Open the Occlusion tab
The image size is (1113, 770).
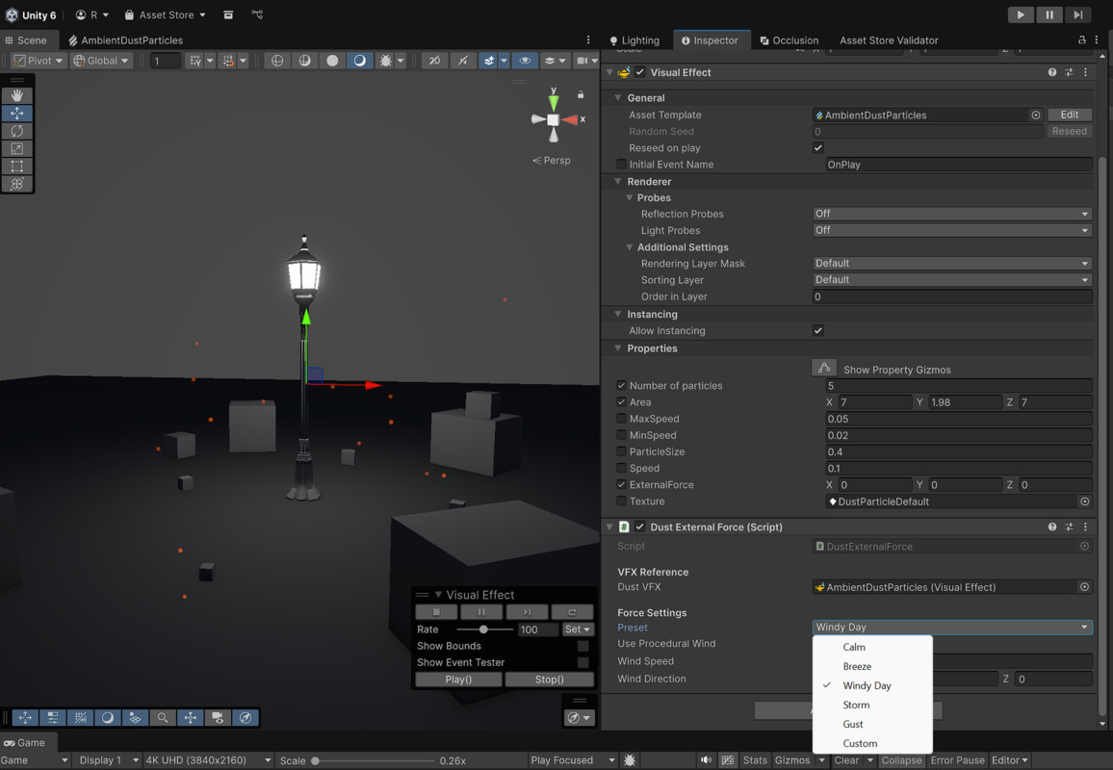click(789, 39)
